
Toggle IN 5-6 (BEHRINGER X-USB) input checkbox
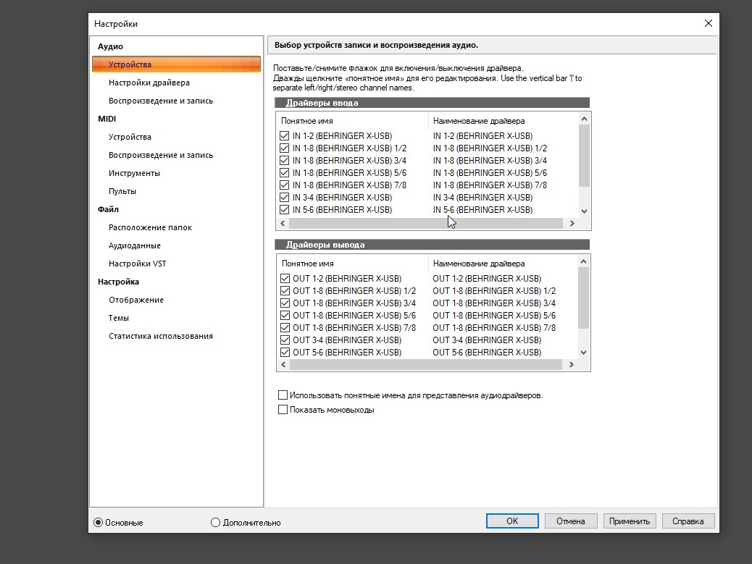[x=285, y=209]
